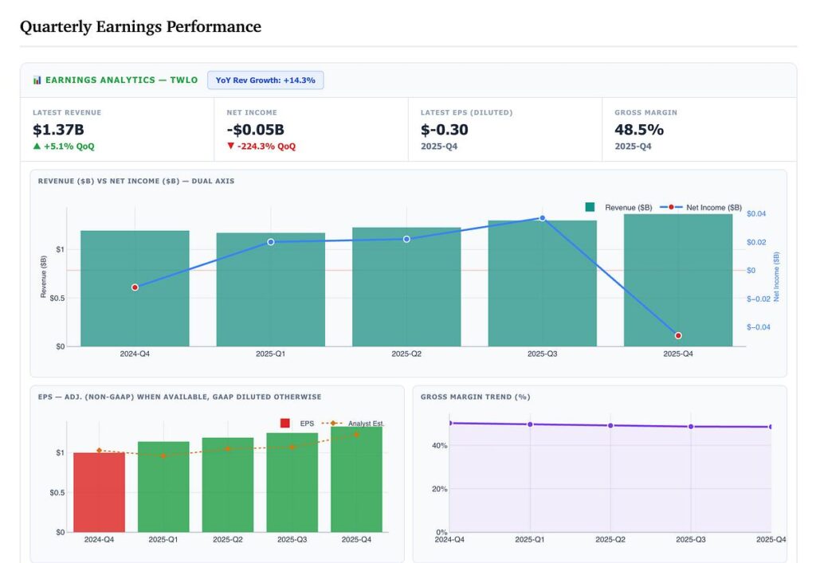Click the 2024-Q4 gross margin point
The height and width of the screenshot is (563, 816).
(450, 423)
